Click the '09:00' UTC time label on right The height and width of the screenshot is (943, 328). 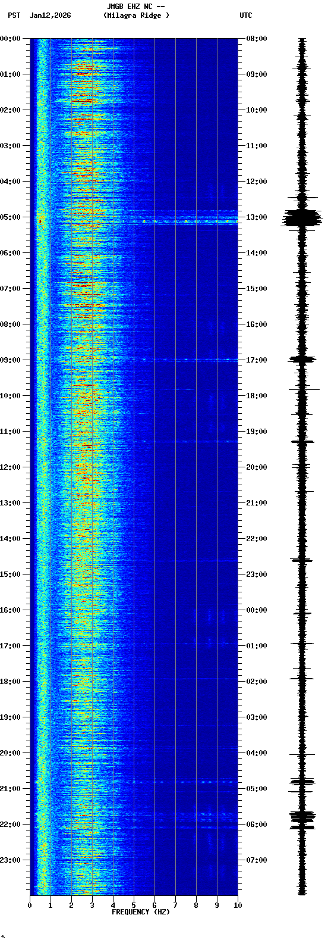click(x=257, y=74)
